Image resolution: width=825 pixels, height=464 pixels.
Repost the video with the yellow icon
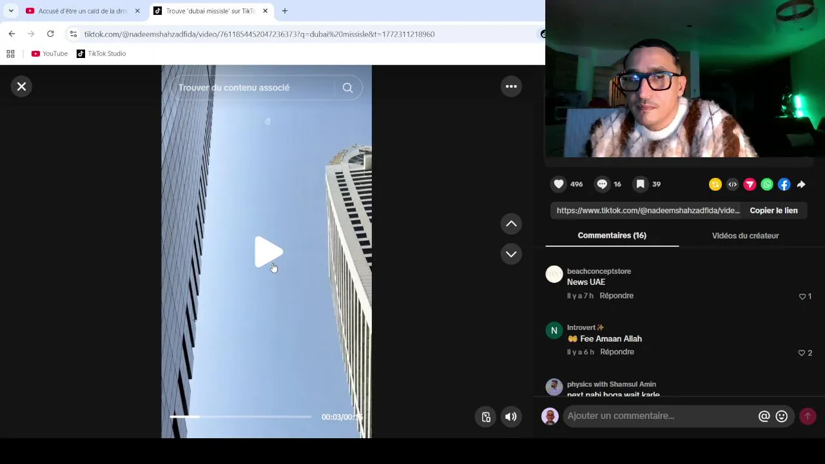pyautogui.click(x=715, y=185)
